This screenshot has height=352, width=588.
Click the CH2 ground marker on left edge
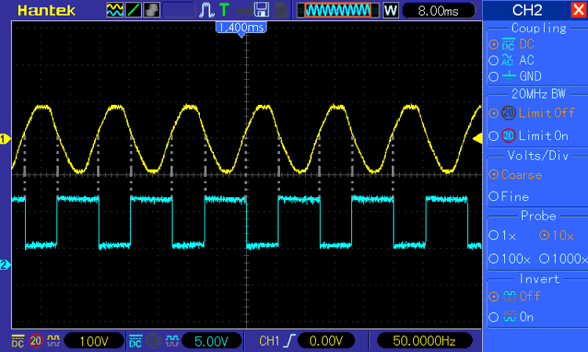(x=5, y=265)
